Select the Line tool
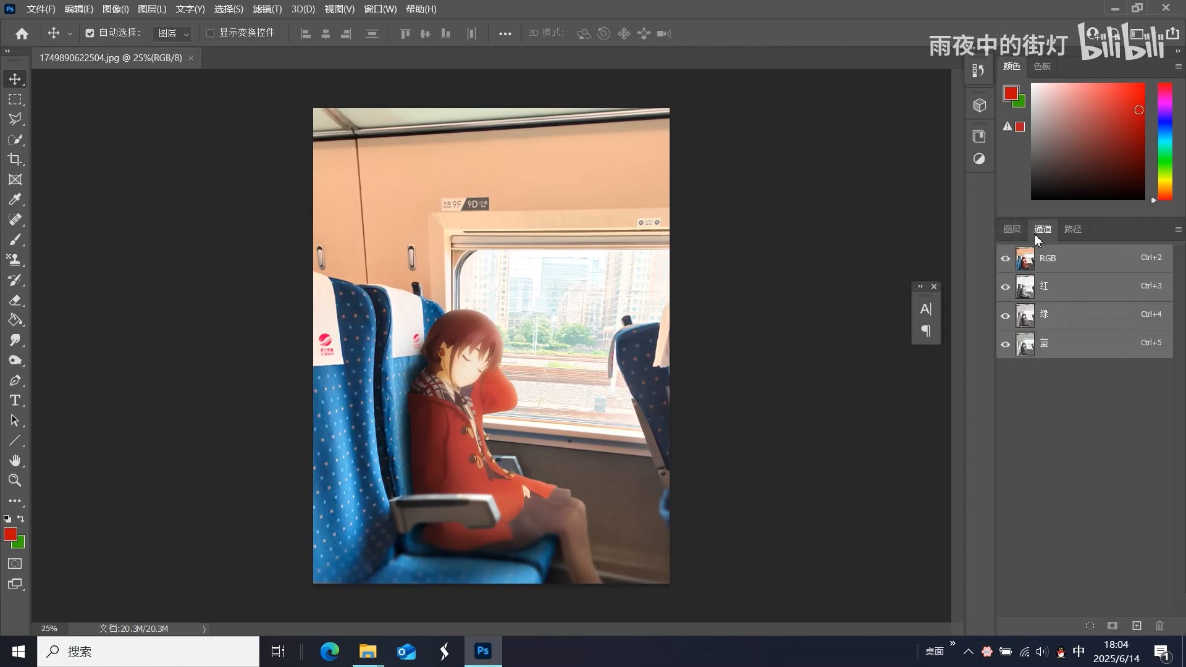This screenshot has height=667, width=1186. point(15,440)
